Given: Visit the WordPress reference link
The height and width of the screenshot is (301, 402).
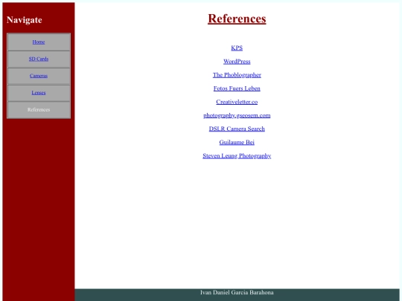Looking at the screenshot, I should coord(237,62).
